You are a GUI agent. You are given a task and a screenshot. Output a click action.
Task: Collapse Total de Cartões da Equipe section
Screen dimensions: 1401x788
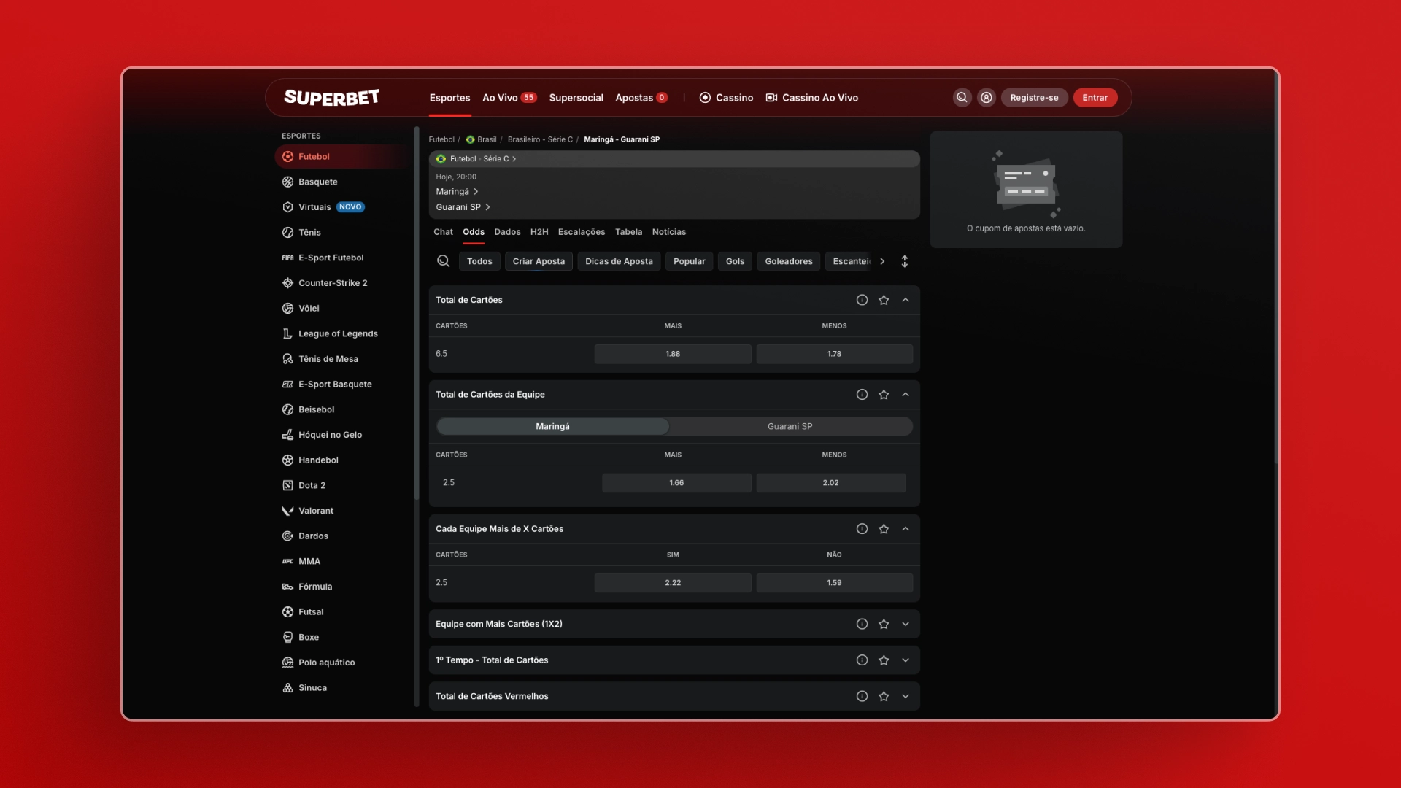point(906,395)
